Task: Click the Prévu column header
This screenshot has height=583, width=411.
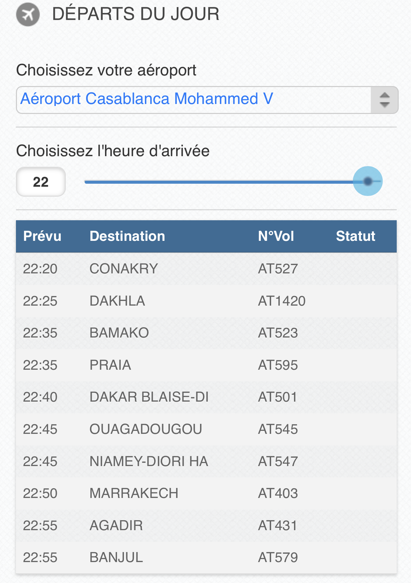Action: coord(42,236)
